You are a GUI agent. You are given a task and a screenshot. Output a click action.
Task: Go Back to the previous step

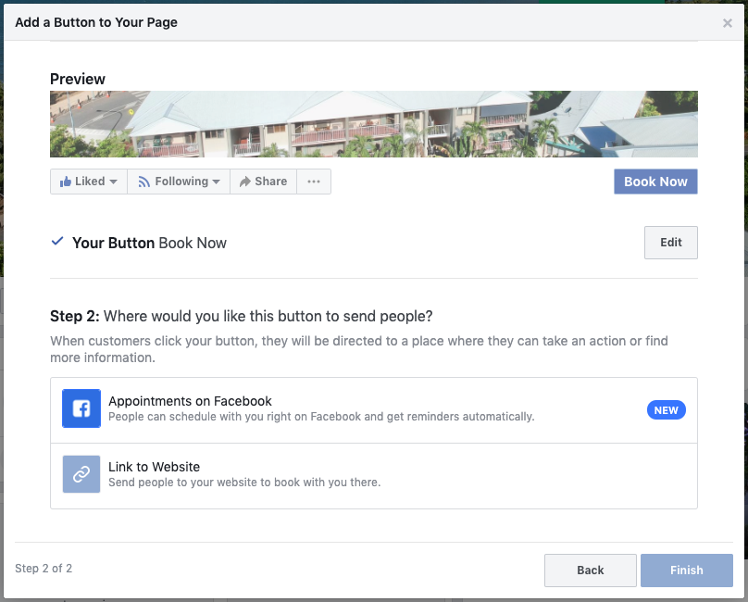(x=590, y=570)
